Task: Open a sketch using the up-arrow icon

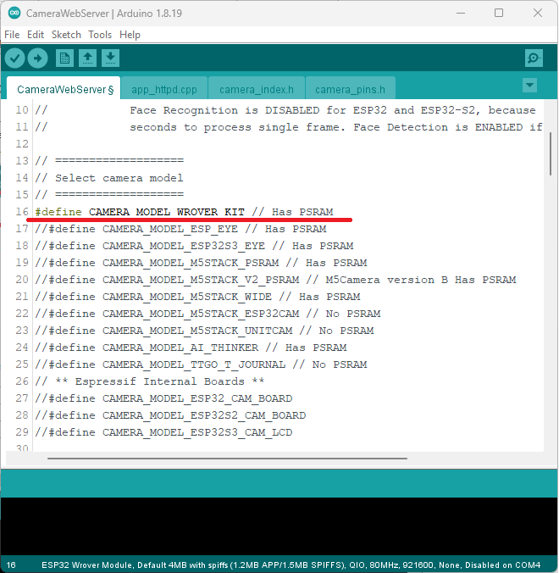Action: tap(87, 58)
